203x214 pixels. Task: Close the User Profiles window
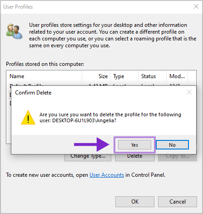coord(196,6)
